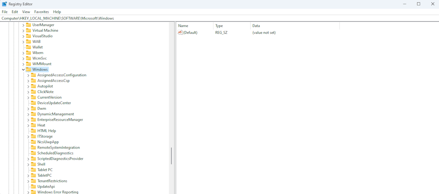Select the WcmSvc key label
Viewport: 439px width, 194px height.
pyautogui.click(x=39, y=58)
